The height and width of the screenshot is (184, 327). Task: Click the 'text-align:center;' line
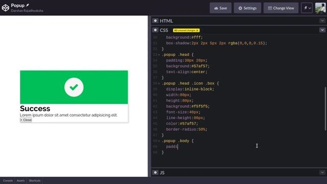coord(186,72)
